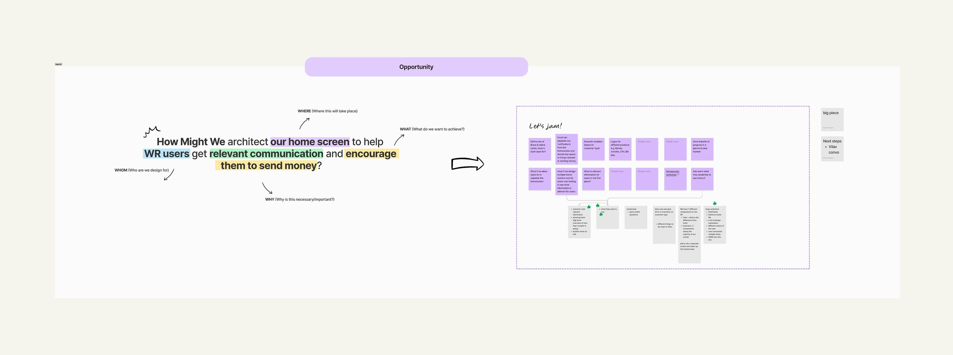Select the green highlighted 'relevant communication' text
The image size is (953, 355).
pyautogui.click(x=267, y=154)
